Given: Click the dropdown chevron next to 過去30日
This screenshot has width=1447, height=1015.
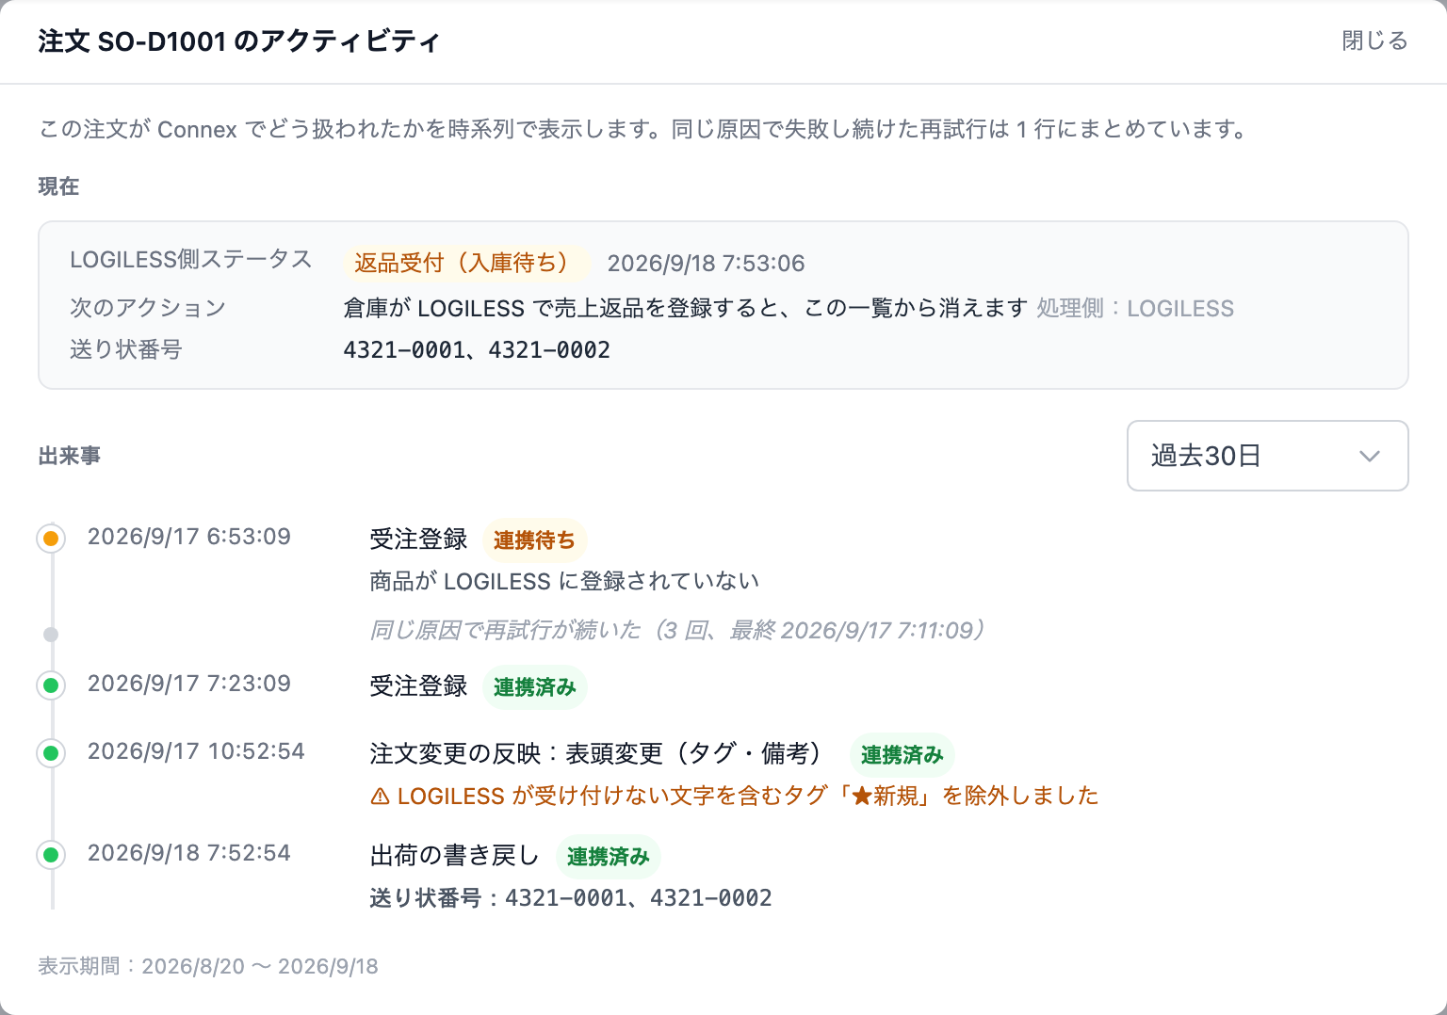Looking at the screenshot, I should 1369,456.
